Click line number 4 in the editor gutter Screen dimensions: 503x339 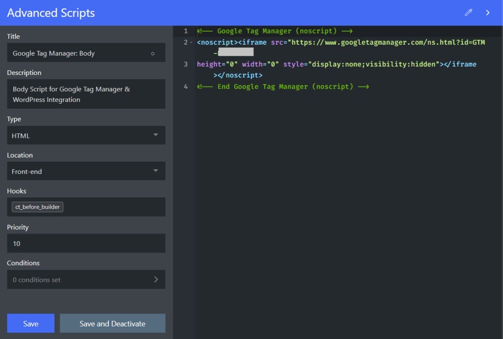[x=185, y=86]
